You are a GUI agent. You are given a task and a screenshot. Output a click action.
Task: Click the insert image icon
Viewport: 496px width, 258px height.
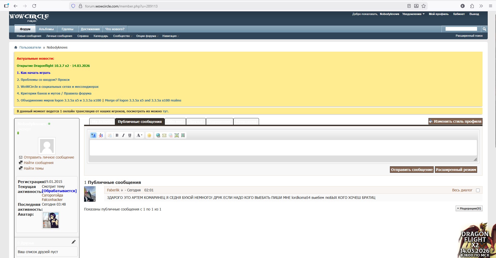tap(177, 135)
